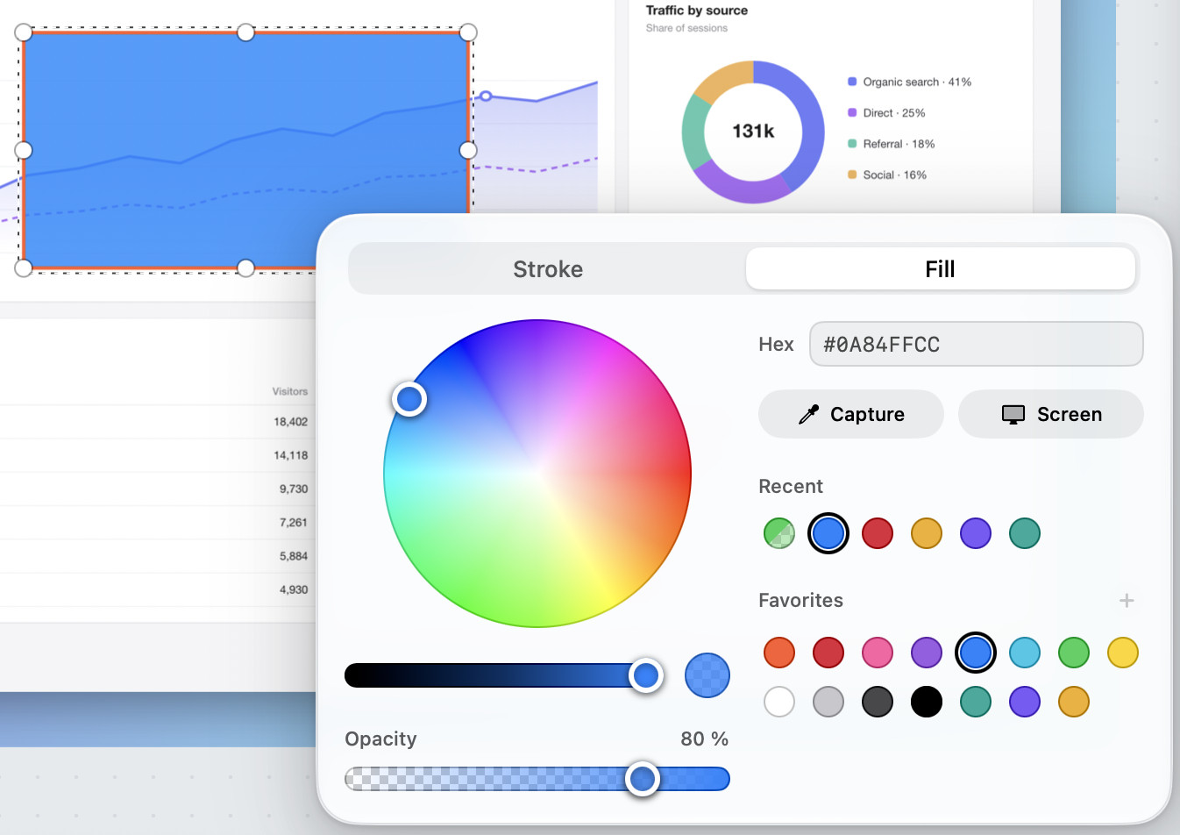Select the Fill tab
Image resolution: width=1180 pixels, height=835 pixels.
pos(940,268)
